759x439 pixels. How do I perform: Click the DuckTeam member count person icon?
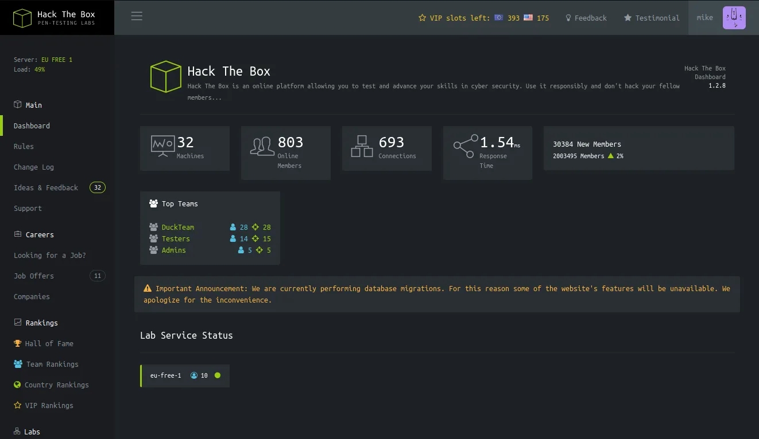[x=233, y=228]
